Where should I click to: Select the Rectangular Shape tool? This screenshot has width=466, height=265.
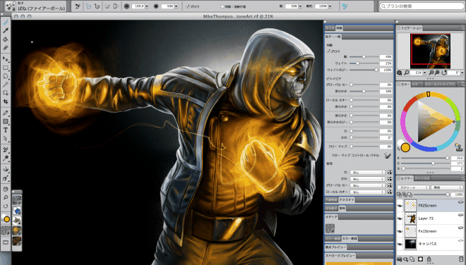click(6, 121)
